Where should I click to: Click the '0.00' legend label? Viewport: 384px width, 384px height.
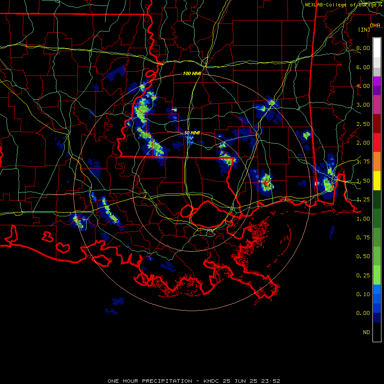[363, 313]
